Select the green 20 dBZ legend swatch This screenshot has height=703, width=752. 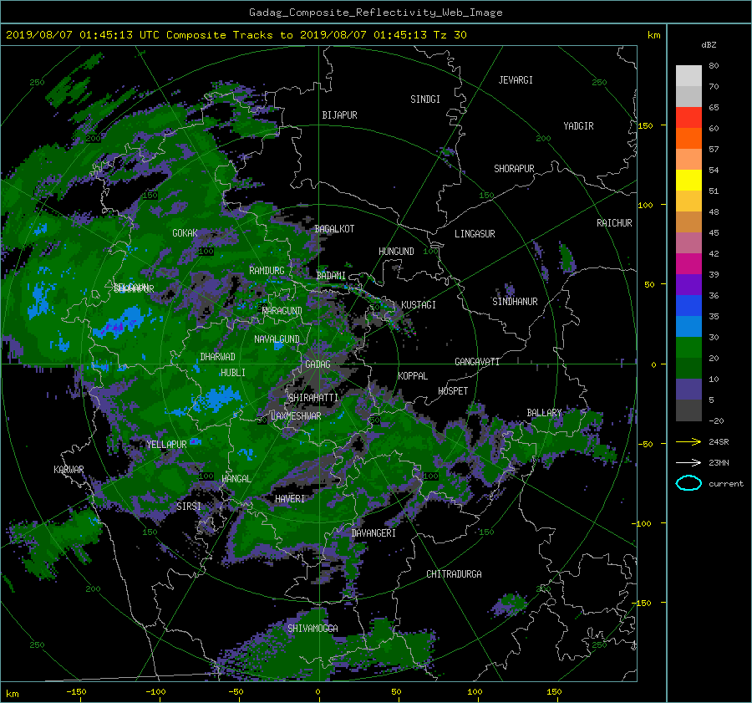point(688,348)
